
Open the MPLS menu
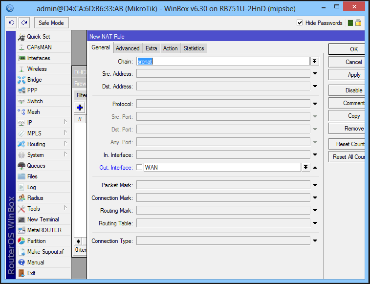tap(44, 133)
